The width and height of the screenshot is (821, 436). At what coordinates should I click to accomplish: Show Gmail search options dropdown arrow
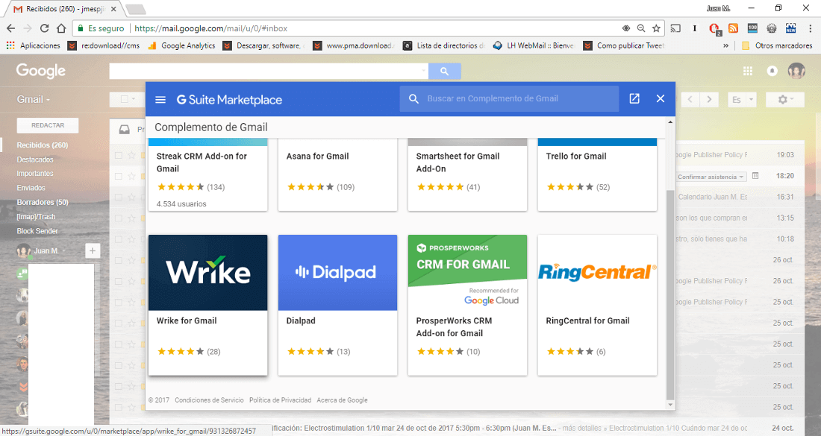tap(423, 71)
